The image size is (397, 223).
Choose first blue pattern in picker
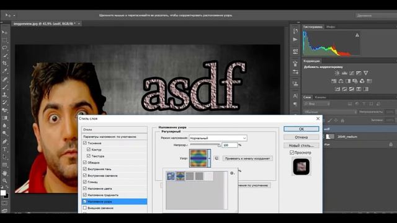[x=171, y=176]
